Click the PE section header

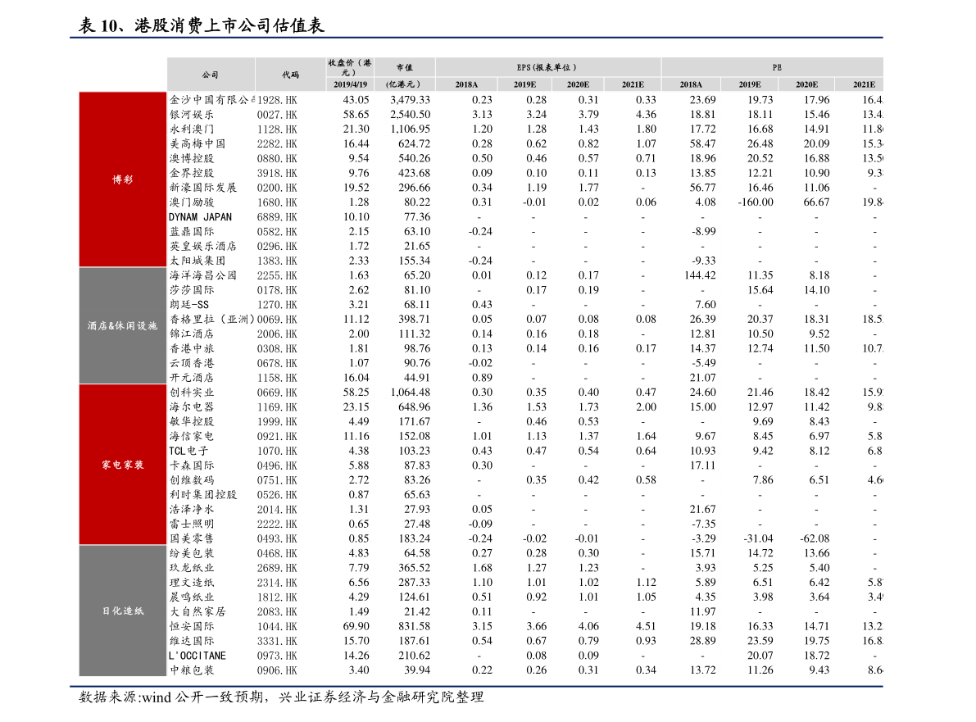[771, 66]
